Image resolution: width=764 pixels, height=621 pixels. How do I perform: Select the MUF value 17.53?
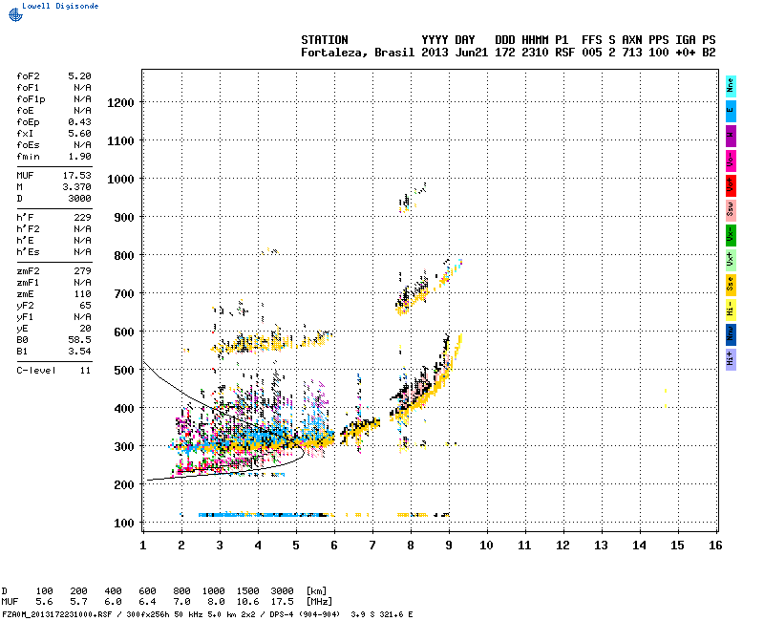(76, 175)
